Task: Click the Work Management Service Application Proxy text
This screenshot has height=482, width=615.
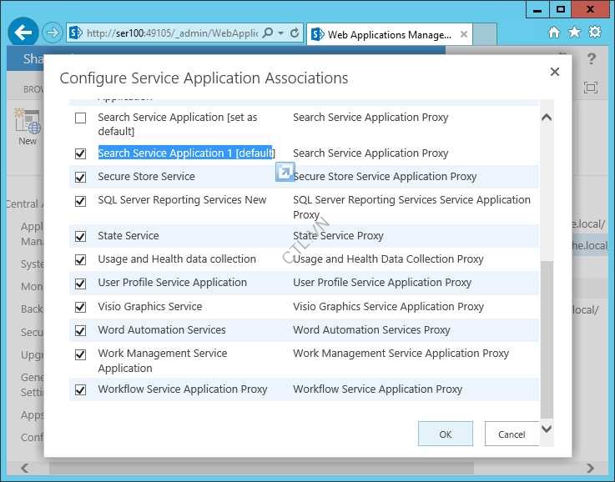Action: 401,354
